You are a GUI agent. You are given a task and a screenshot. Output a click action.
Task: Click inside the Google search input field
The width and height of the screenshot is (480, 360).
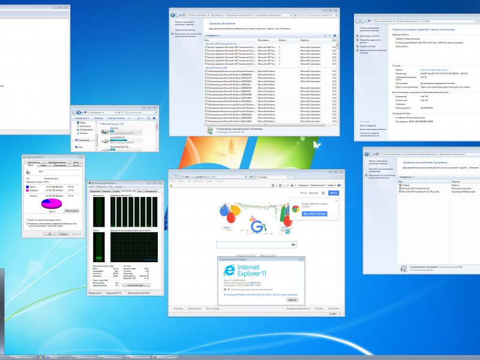(x=256, y=245)
